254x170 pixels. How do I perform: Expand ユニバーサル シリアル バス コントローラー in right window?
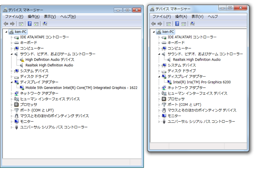click(159, 122)
